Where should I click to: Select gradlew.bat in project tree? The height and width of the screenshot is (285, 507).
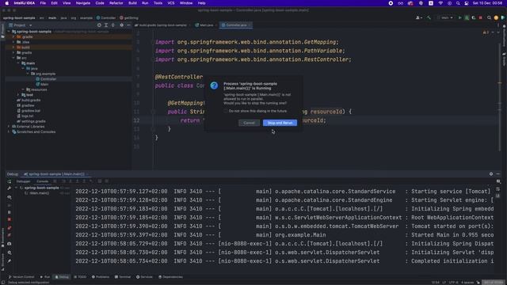point(29,111)
